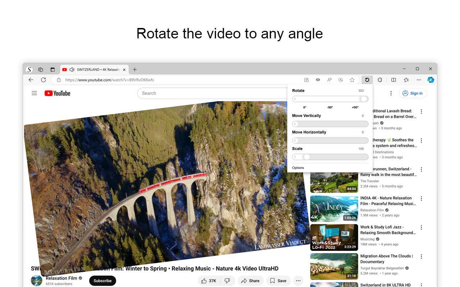Image resolution: width=460 pixels, height=287 pixels.
Task: Open options menu for therapy video
Action: pyautogui.click(x=422, y=141)
